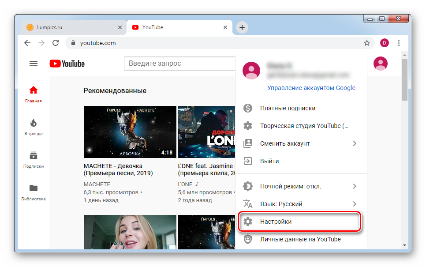The height and width of the screenshot is (267, 426).
Task: Open a new browser tab
Action: [242, 27]
